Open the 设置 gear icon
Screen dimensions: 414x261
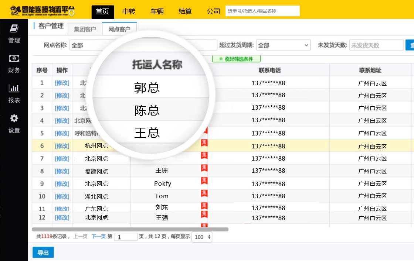click(14, 119)
